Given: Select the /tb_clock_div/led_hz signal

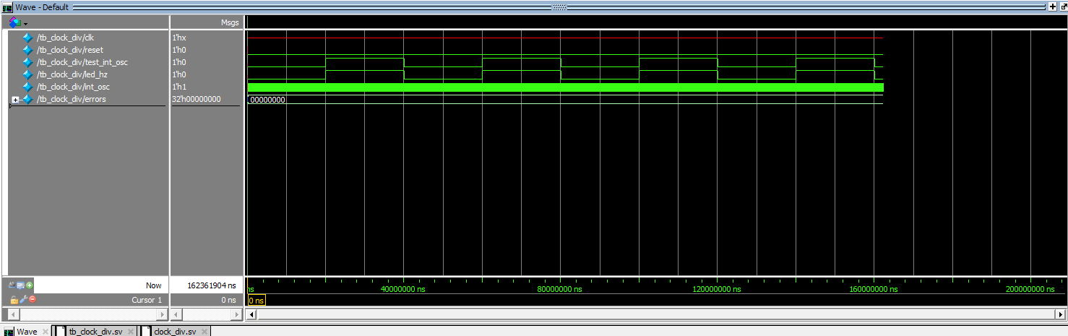Looking at the screenshot, I should [x=71, y=74].
